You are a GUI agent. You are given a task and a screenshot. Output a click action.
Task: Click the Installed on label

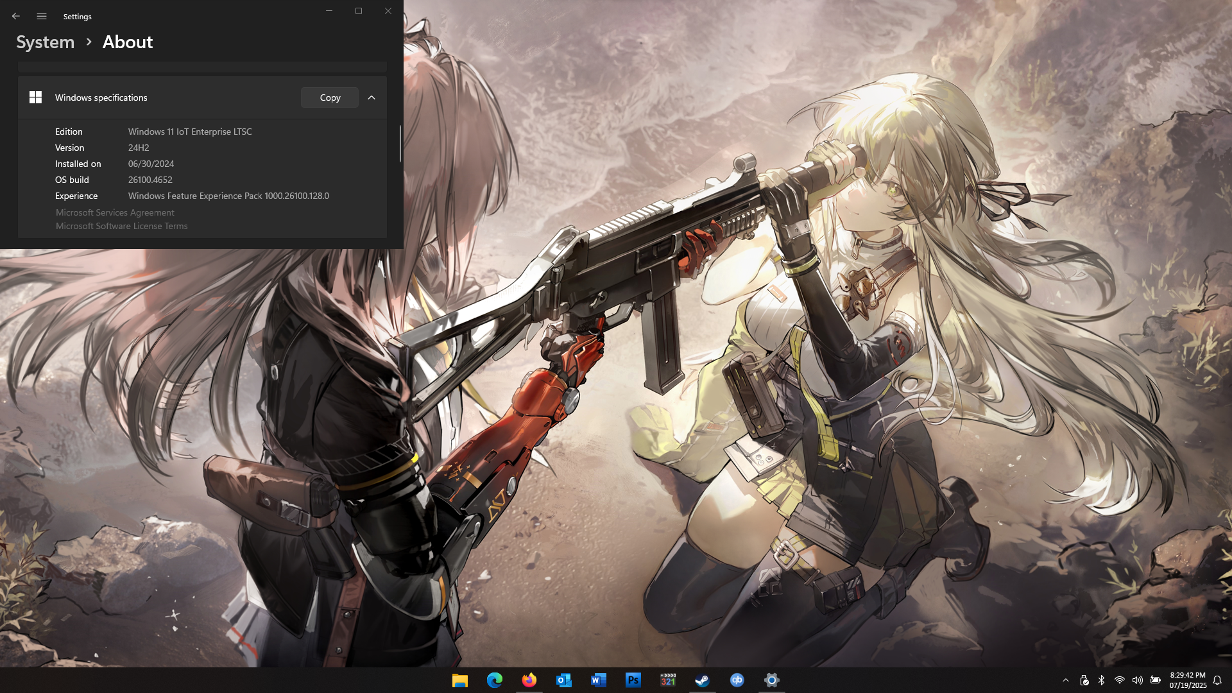[x=78, y=164]
